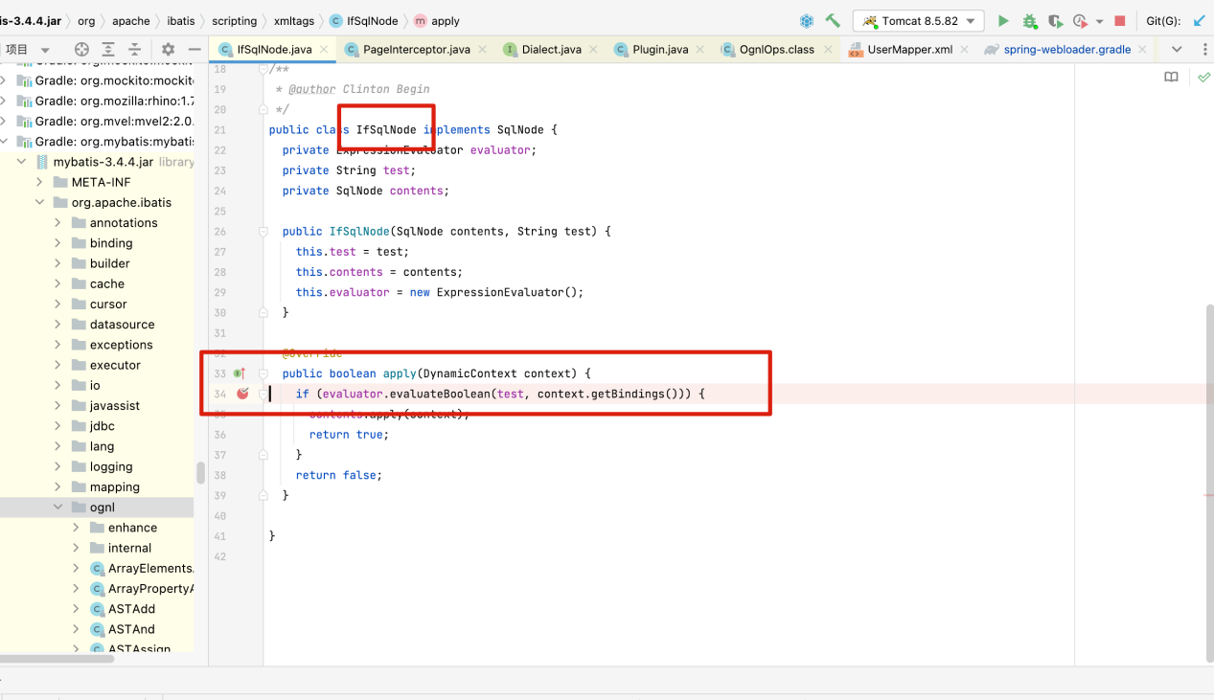Expand the executor folder in project tree

coord(57,365)
